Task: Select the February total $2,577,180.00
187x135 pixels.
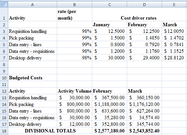Action: pos(109,131)
